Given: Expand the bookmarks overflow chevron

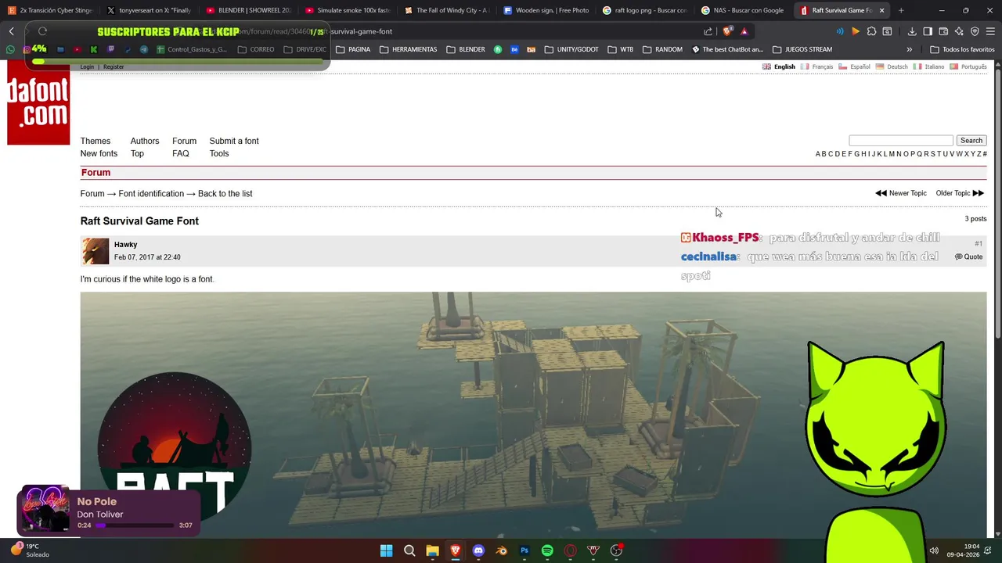Looking at the screenshot, I should coord(909,49).
